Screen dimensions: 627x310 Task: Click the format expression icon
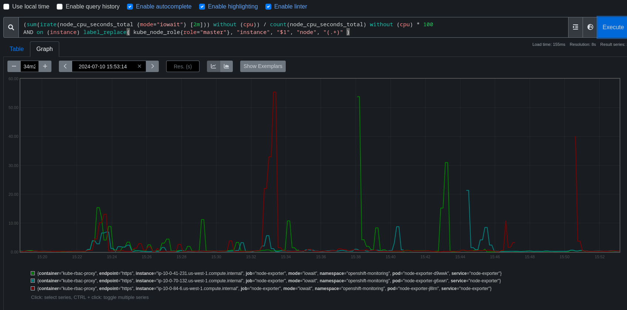pos(575,27)
